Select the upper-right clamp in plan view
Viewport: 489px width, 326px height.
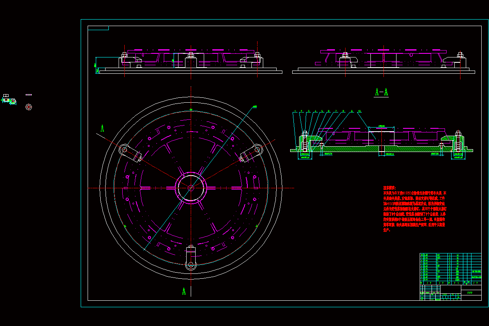[251, 153]
